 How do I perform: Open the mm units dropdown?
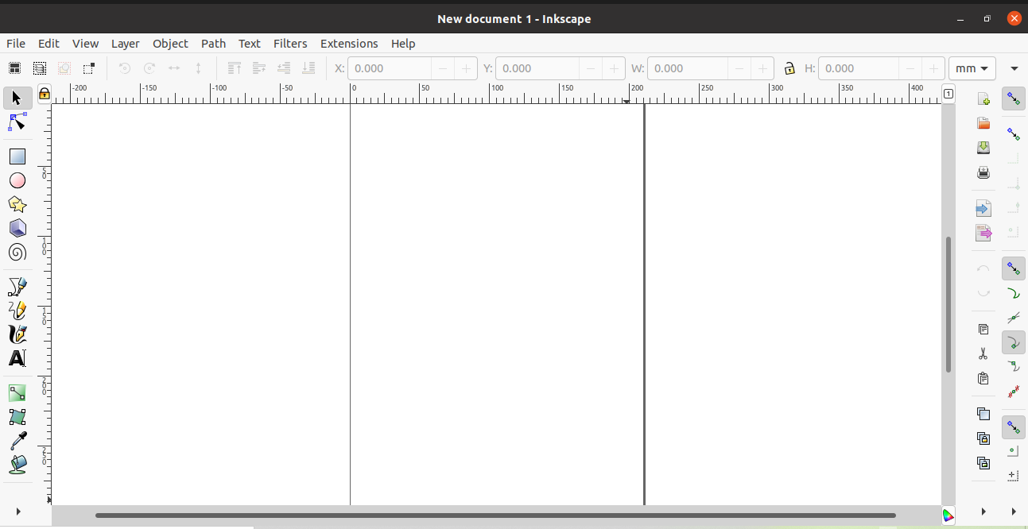972,68
